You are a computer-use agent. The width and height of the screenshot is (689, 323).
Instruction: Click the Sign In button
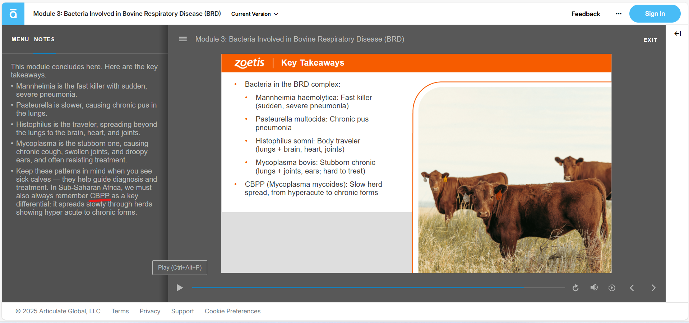point(655,14)
